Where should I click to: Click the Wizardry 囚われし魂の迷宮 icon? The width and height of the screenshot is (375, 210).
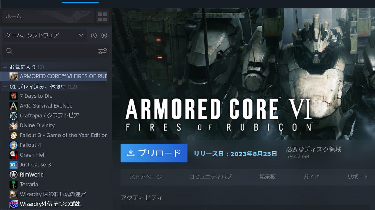[14, 194]
